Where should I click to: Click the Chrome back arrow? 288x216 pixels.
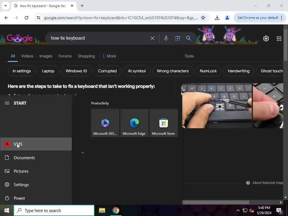[x=6, y=18]
